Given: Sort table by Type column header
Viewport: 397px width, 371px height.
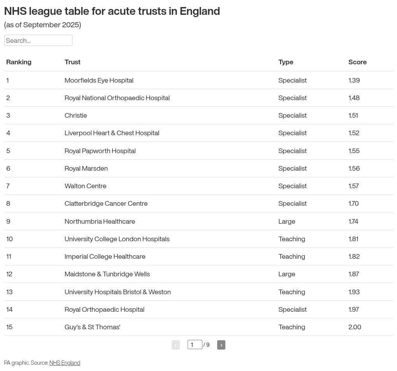Looking at the screenshot, I should click(x=286, y=62).
